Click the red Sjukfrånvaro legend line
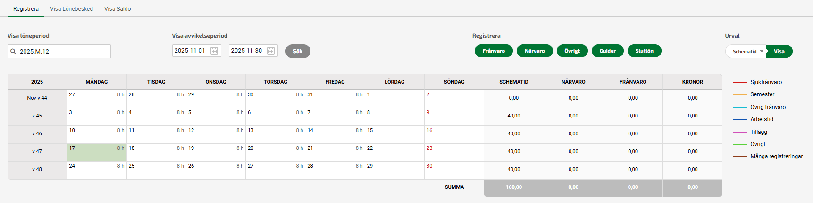This screenshot has height=203, width=813. (x=739, y=82)
